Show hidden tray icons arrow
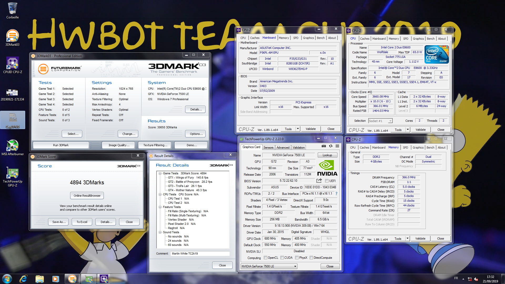The height and width of the screenshot is (284, 505). (x=463, y=279)
